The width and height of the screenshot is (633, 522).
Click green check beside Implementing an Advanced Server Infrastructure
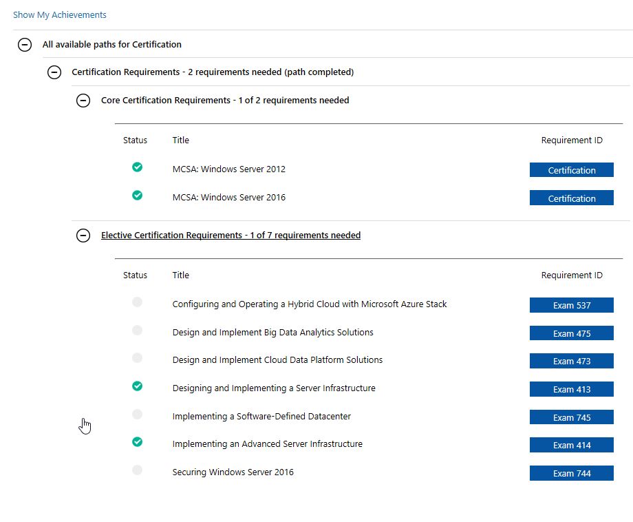[x=137, y=441]
